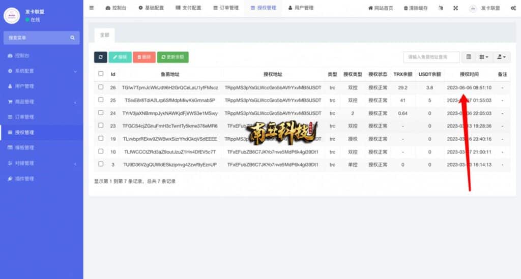Expand the 商品管理 arrow in sidebar

click(x=75, y=102)
